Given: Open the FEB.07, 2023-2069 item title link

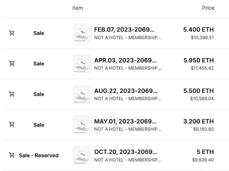Looking at the screenshot, I should pos(124,30).
